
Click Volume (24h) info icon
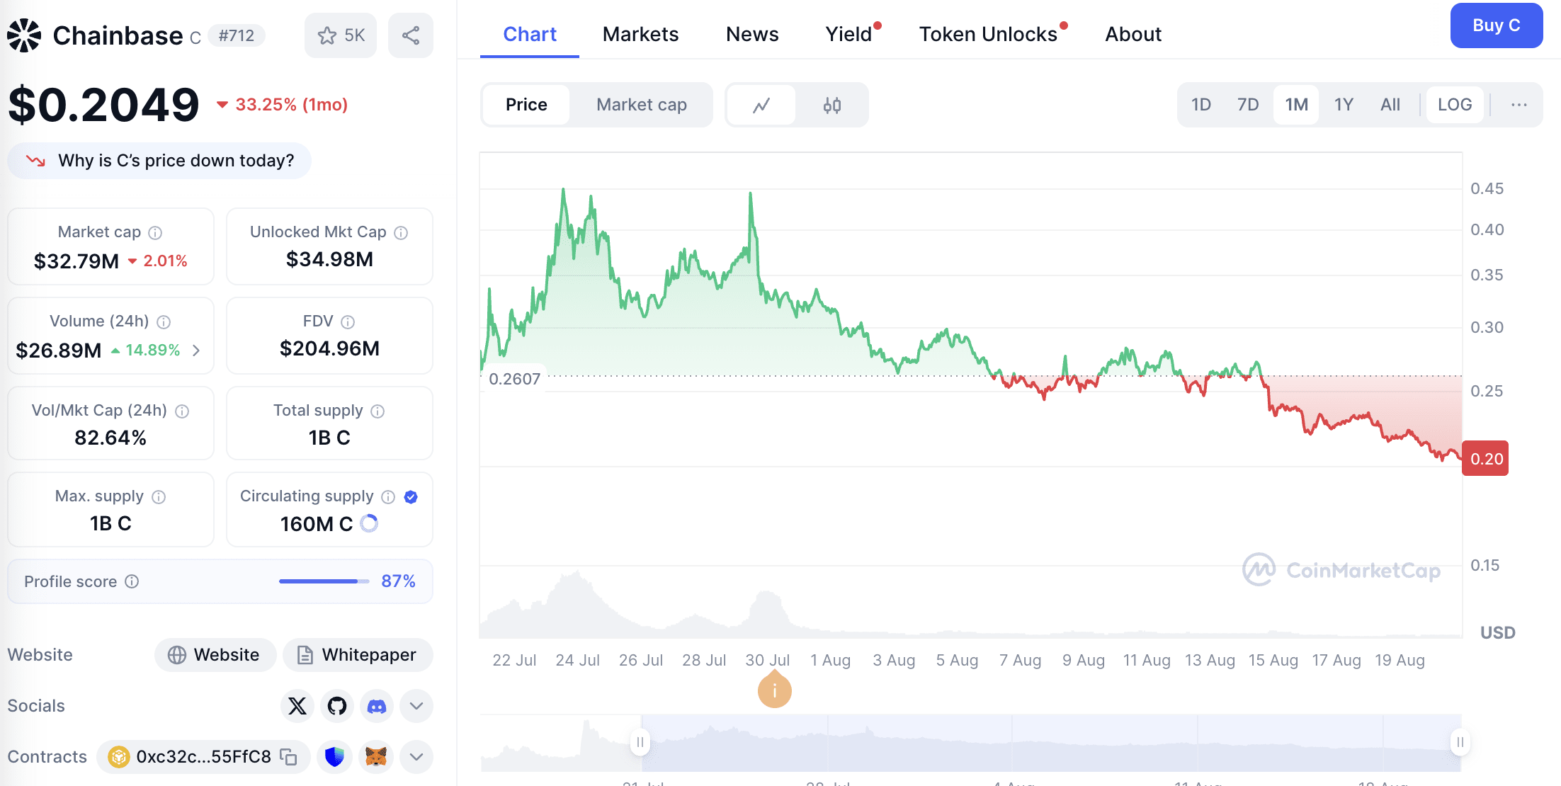[x=164, y=321]
